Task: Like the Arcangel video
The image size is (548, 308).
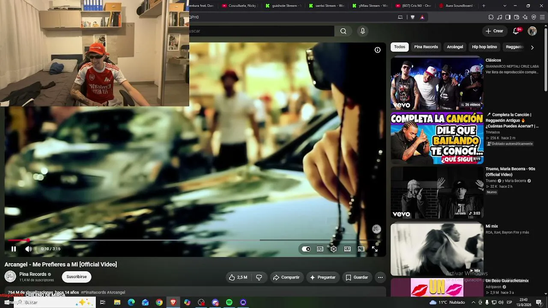Action: pos(238,277)
